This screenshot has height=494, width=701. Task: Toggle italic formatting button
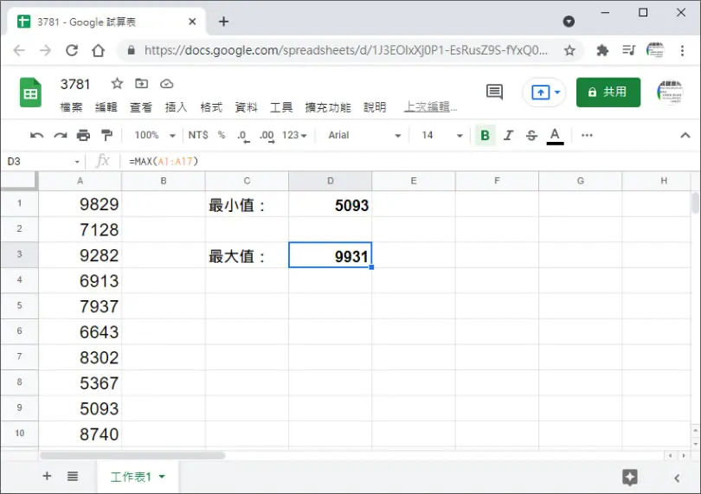508,135
